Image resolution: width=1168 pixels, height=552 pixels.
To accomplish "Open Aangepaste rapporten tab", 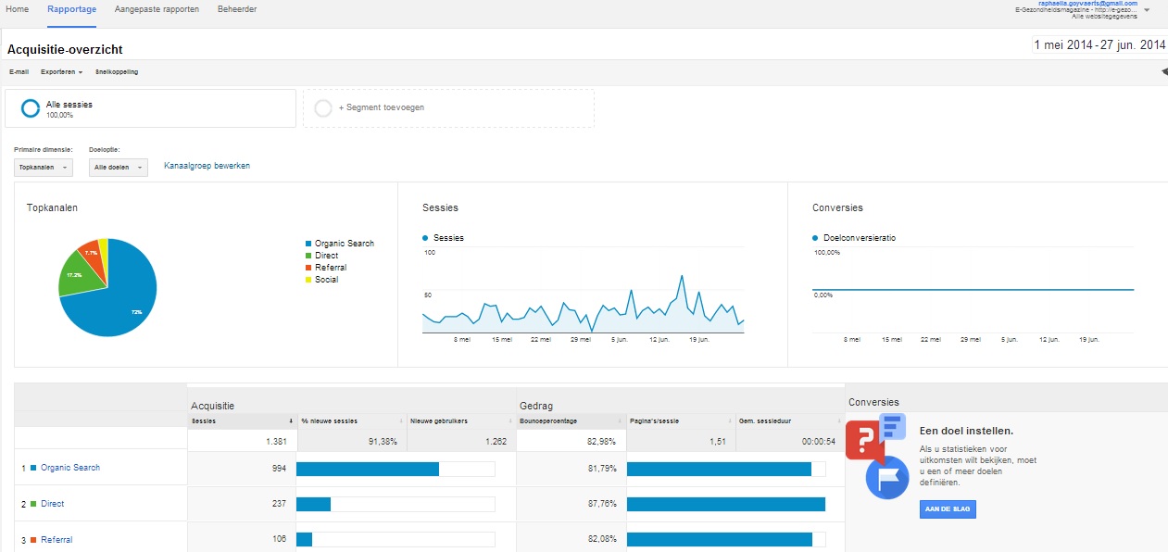I will coord(157,9).
